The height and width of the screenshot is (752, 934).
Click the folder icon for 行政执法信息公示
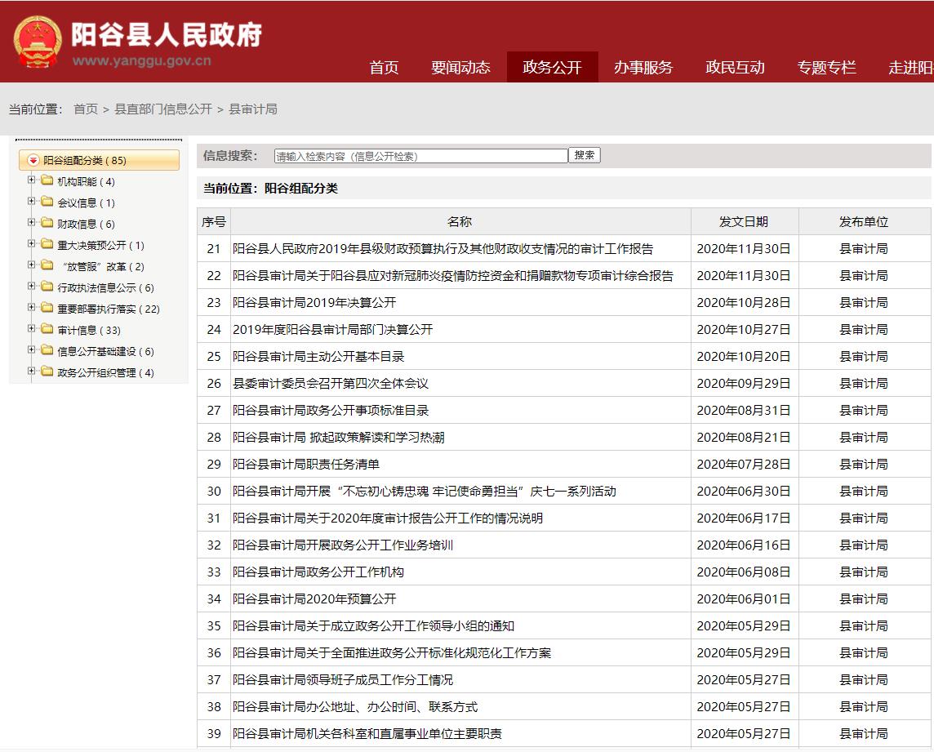point(47,287)
